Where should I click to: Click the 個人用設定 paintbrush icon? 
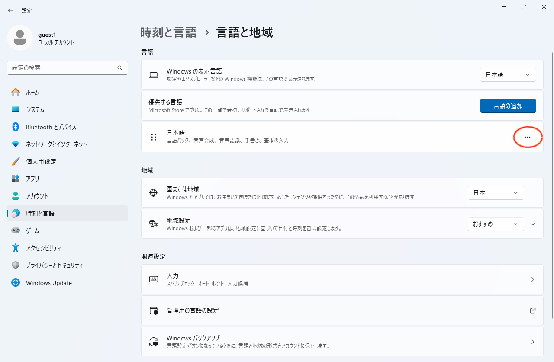16,161
